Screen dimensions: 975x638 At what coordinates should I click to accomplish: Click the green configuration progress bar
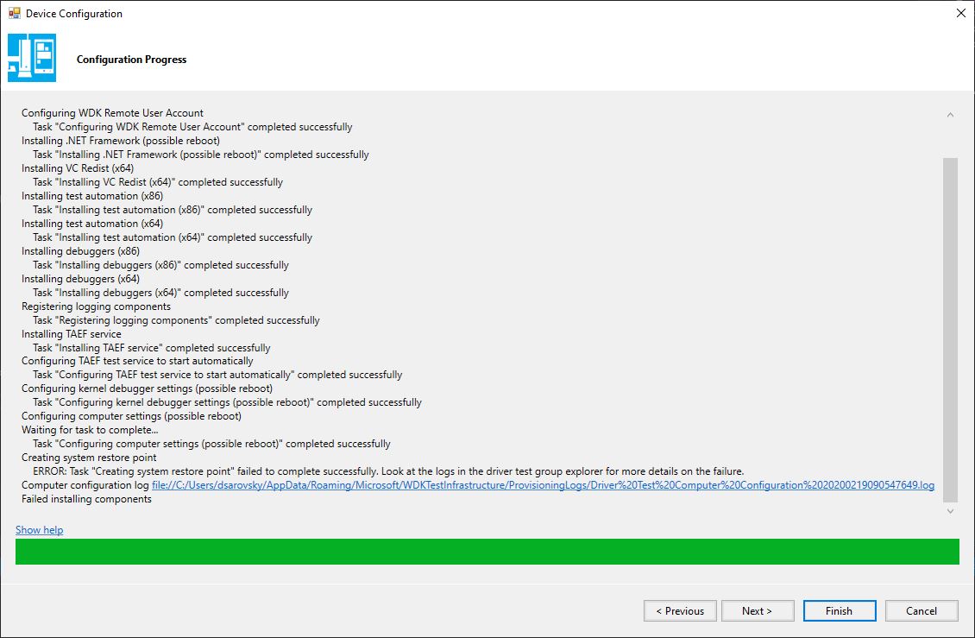tap(487, 552)
